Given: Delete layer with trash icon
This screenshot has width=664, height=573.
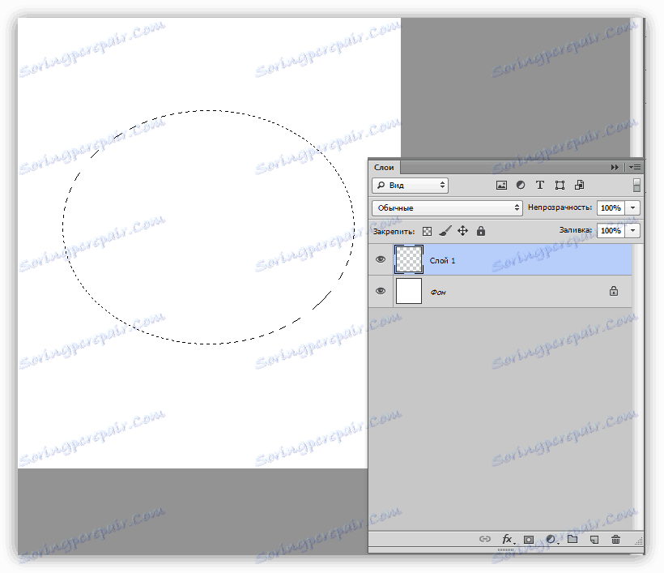Looking at the screenshot, I should point(615,539).
